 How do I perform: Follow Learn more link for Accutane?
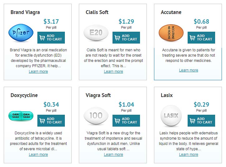[x=189, y=70]
